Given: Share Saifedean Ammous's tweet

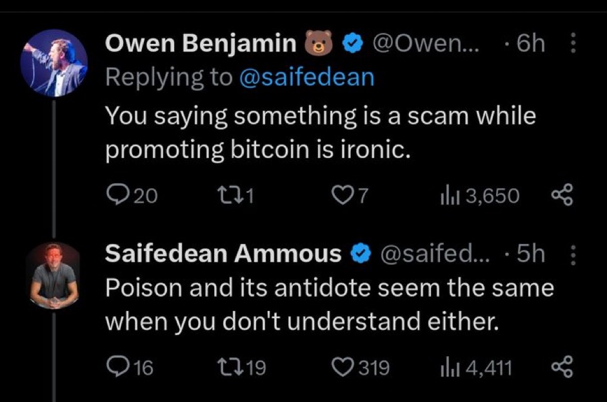Looking at the screenshot, I should (560, 367).
